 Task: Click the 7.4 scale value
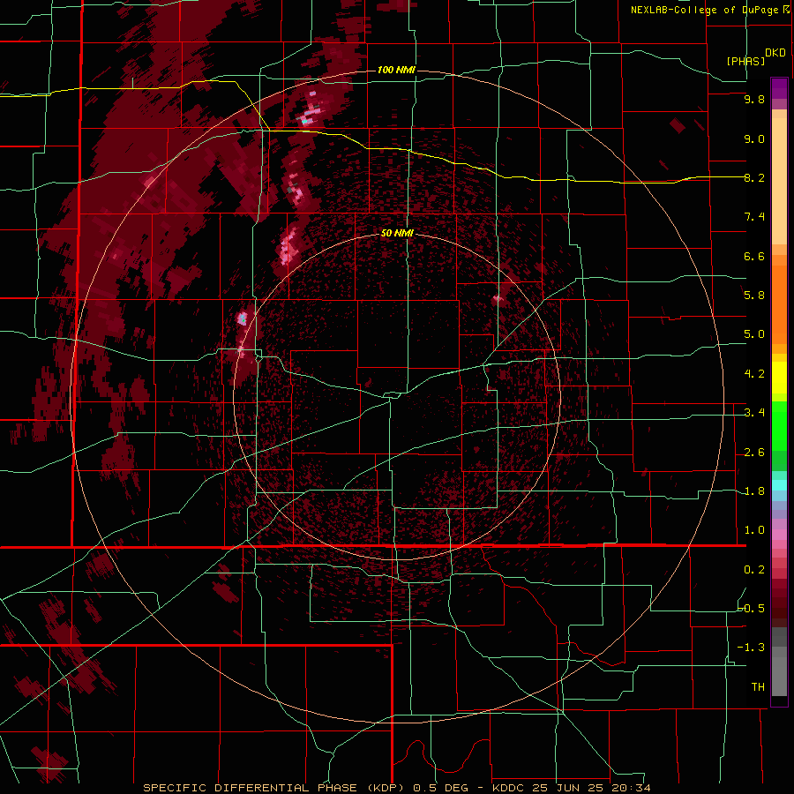pyautogui.click(x=754, y=217)
